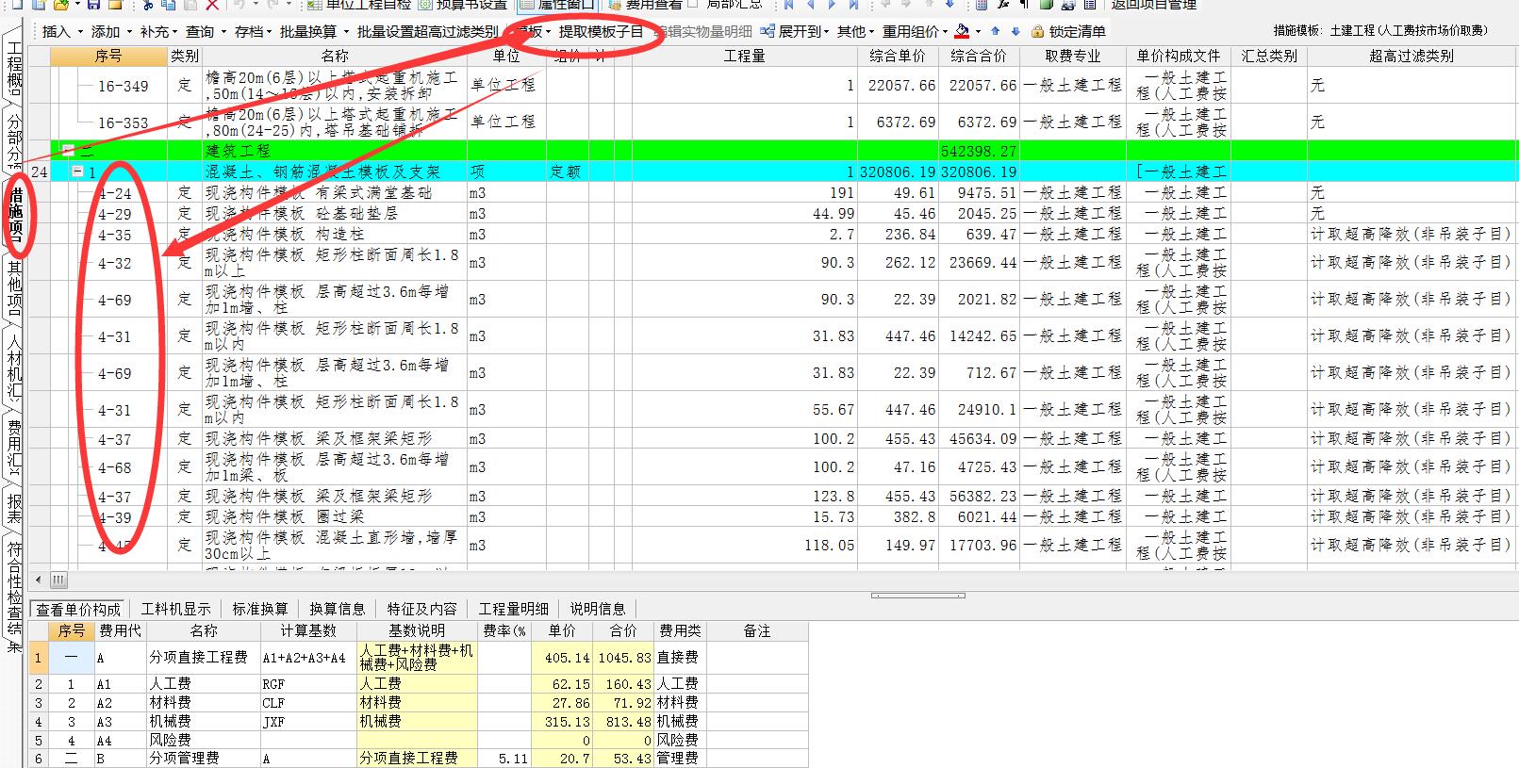Click the 展开到 tree icon

(x=768, y=31)
